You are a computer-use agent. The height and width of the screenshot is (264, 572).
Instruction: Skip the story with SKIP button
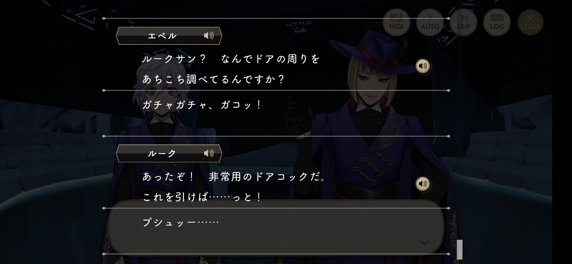pos(463,22)
